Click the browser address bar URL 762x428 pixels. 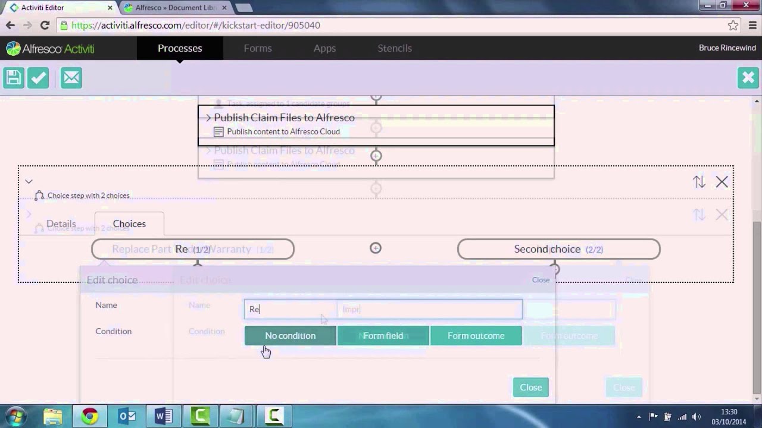(196, 26)
